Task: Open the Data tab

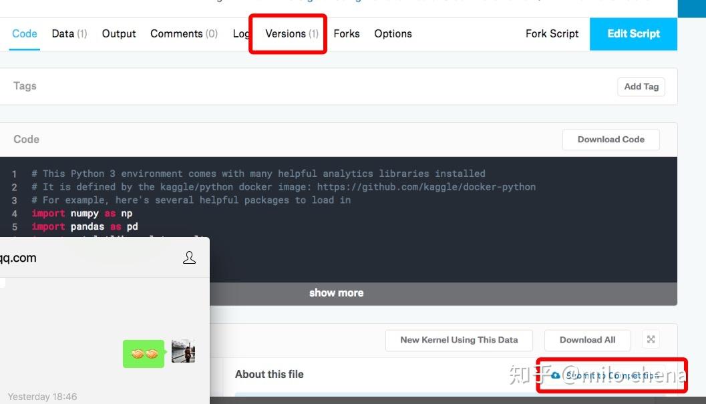Action: tap(69, 33)
